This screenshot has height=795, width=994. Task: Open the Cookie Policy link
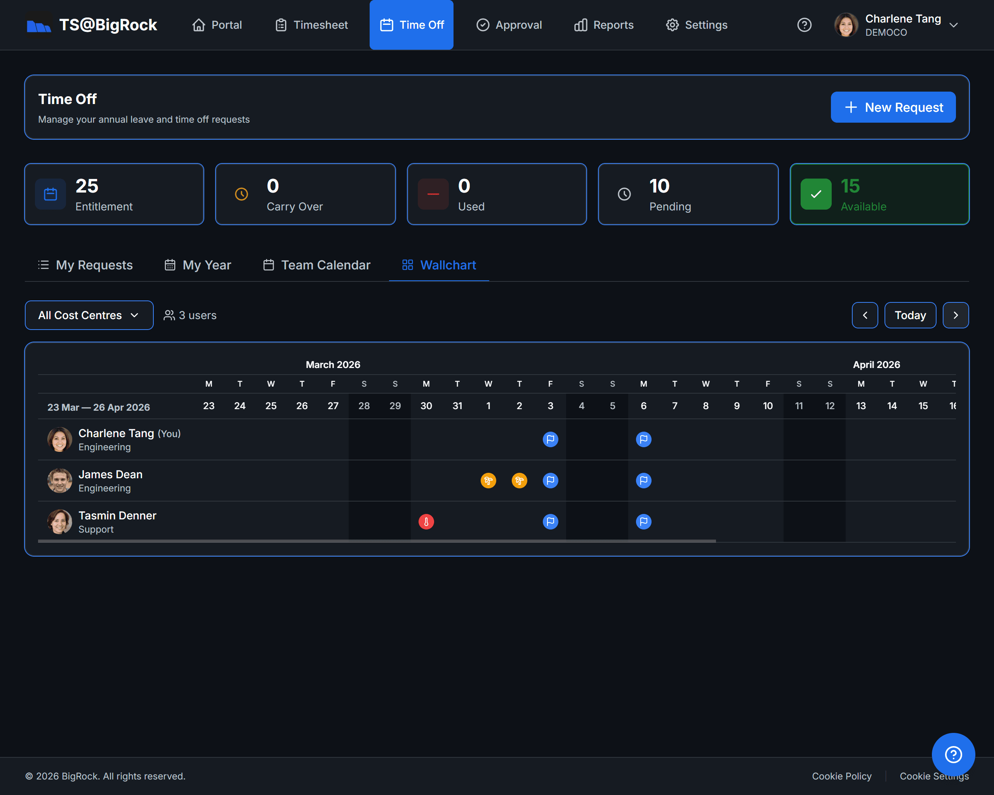[x=841, y=776]
